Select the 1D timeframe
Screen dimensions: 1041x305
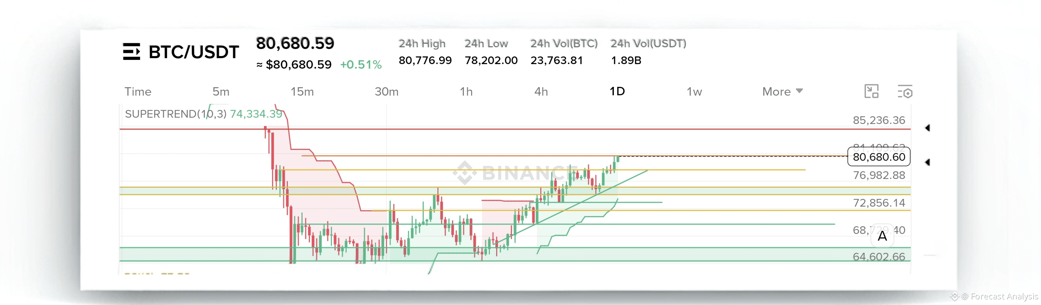tap(617, 91)
